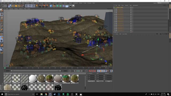The image size is (171, 96).
Task: Click Render to Picture Viewer icon
Action: [44, 6]
